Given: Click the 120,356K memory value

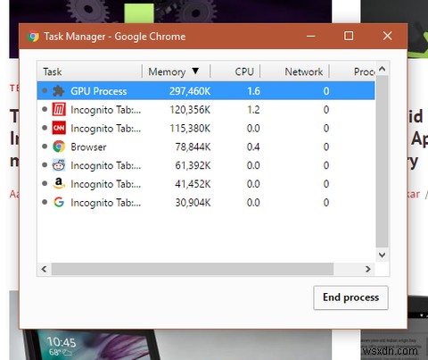Looking at the screenshot, I should (x=190, y=110).
